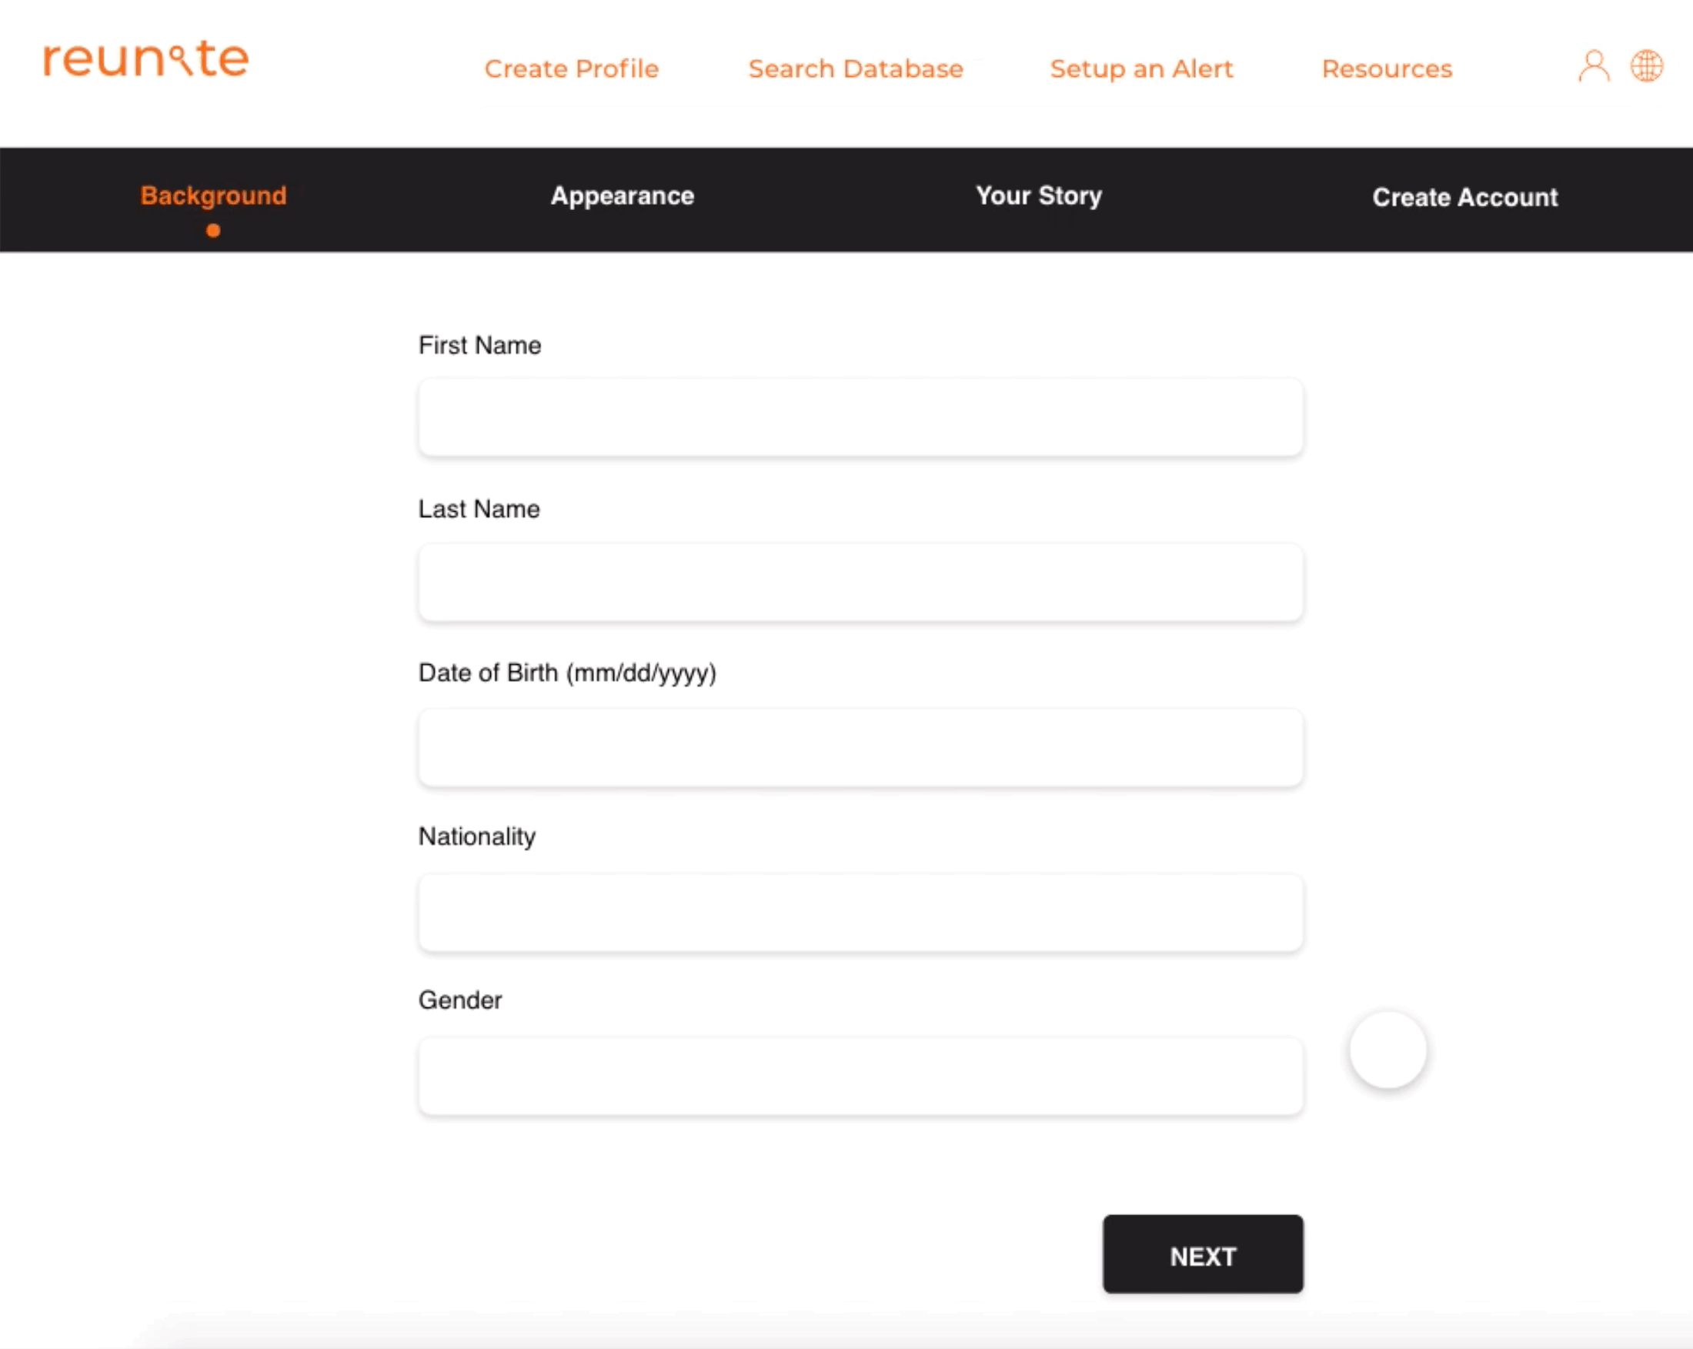1693x1349 pixels.
Task: Open the user account icon
Action: (x=1593, y=67)
